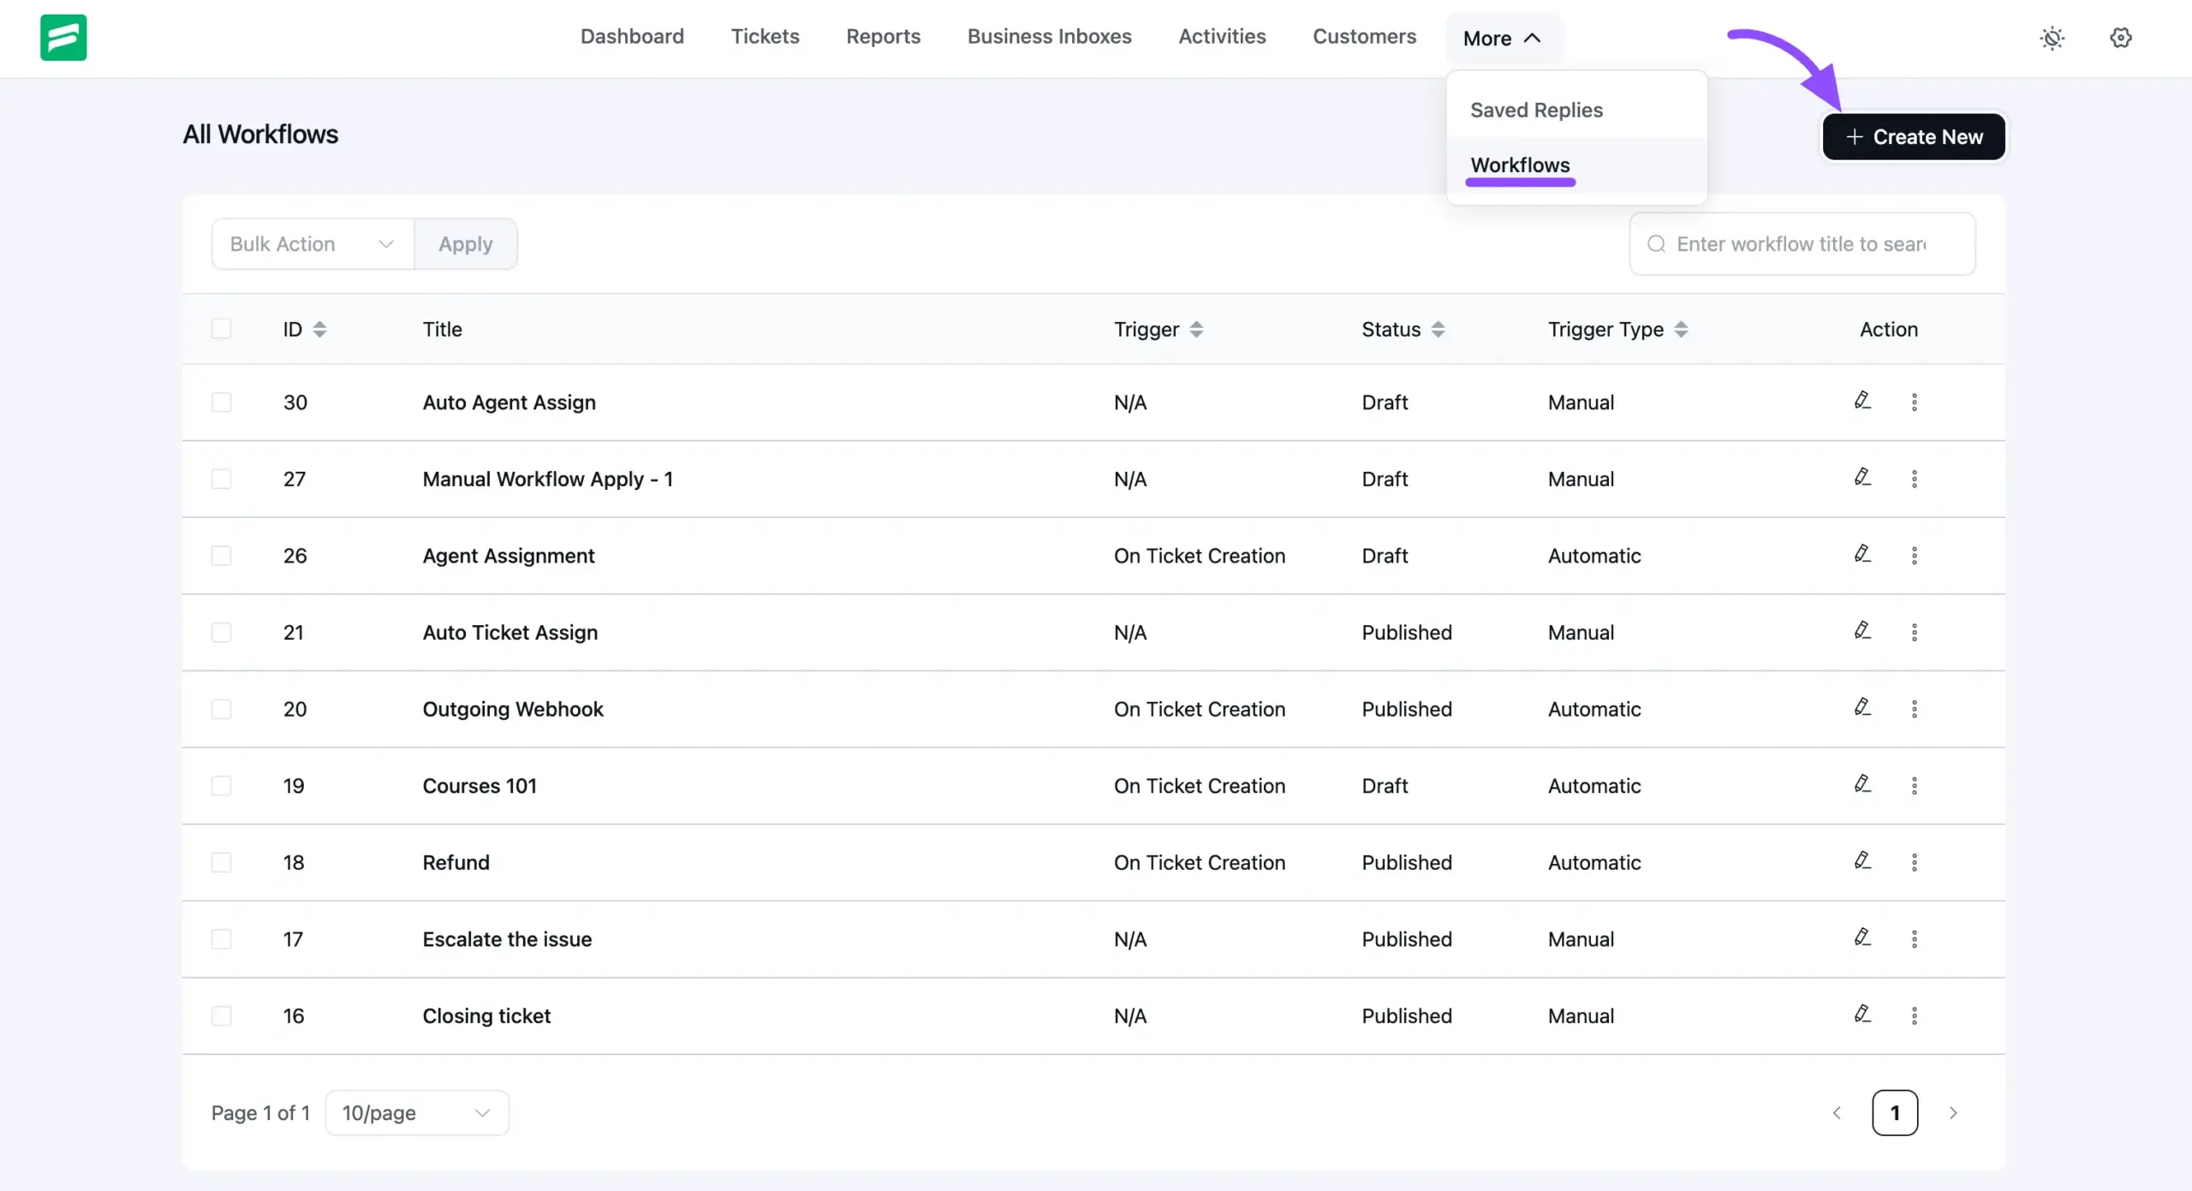Sort by Trigger column arrows
Image resolution: width=2192 pixels, height=1191 pixels.
1196,330
